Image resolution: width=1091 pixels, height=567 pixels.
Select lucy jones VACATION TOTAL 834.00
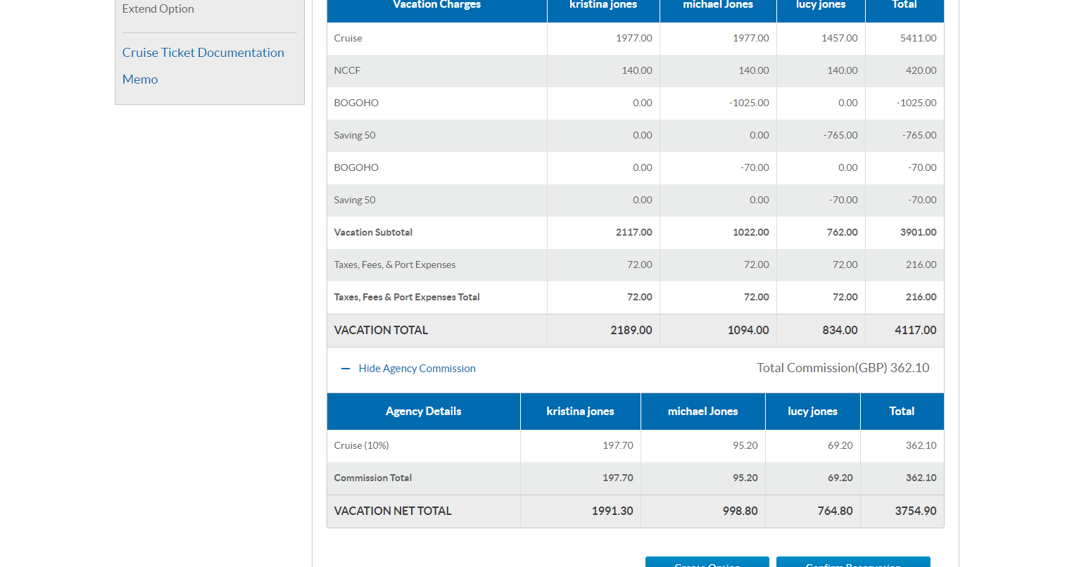pos(840,331)
